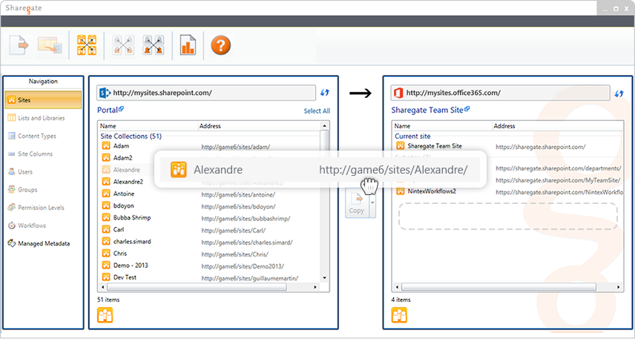Screen dimensions: 635x339
Task: Click source list scroll down arrow
Action: click(324, 278)
